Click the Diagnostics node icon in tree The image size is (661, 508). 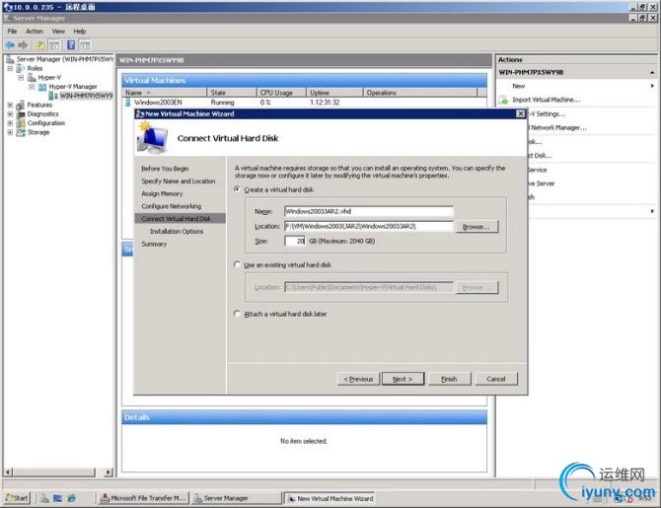[21, 114]
